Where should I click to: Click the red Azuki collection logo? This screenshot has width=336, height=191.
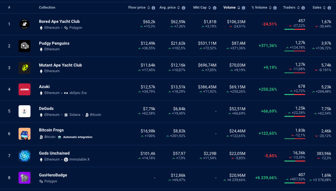click(x=25, y=89)
